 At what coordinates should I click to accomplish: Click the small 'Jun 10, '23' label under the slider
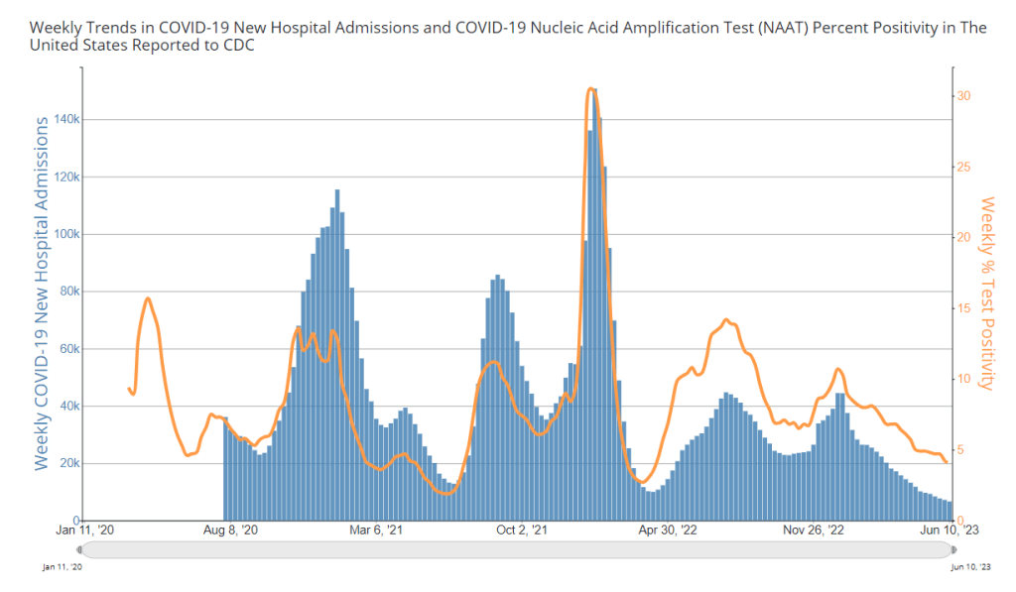(x=969, y=567)
